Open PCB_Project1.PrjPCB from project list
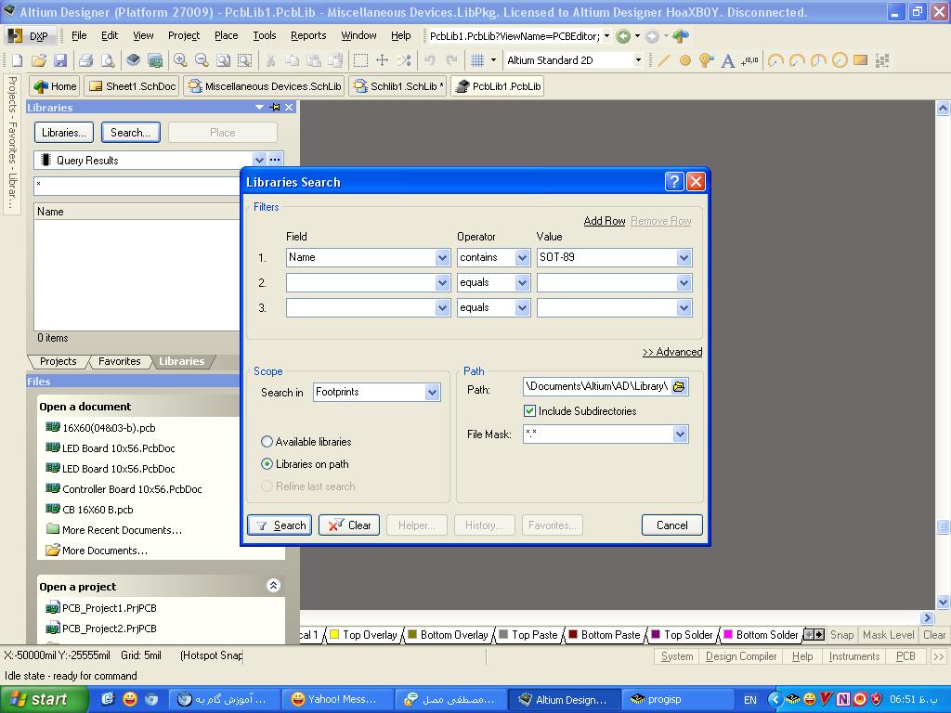Image resolution: width=951 pixels, height=713 pixels. [x=110, y=608]
